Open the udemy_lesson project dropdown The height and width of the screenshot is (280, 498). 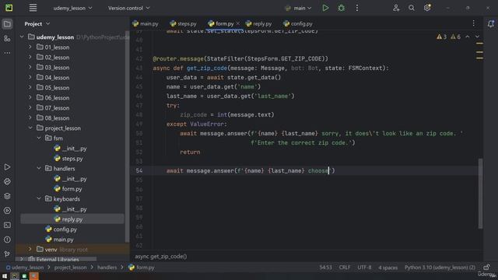pos(72,8)
